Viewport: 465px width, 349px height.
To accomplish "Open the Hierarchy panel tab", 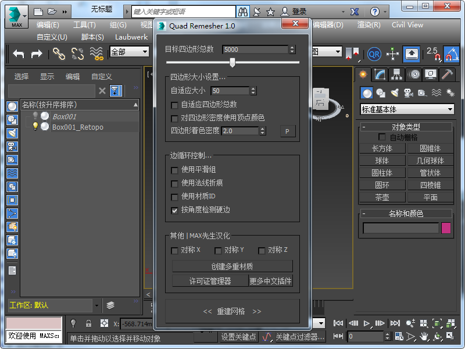I will point(397,74).
